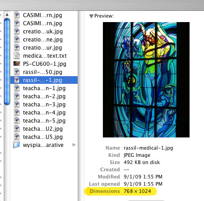204x201 pixels.
Task: Click the thumbnail icon of PS-CU600-1.jpg
Action: click(17, 64)
